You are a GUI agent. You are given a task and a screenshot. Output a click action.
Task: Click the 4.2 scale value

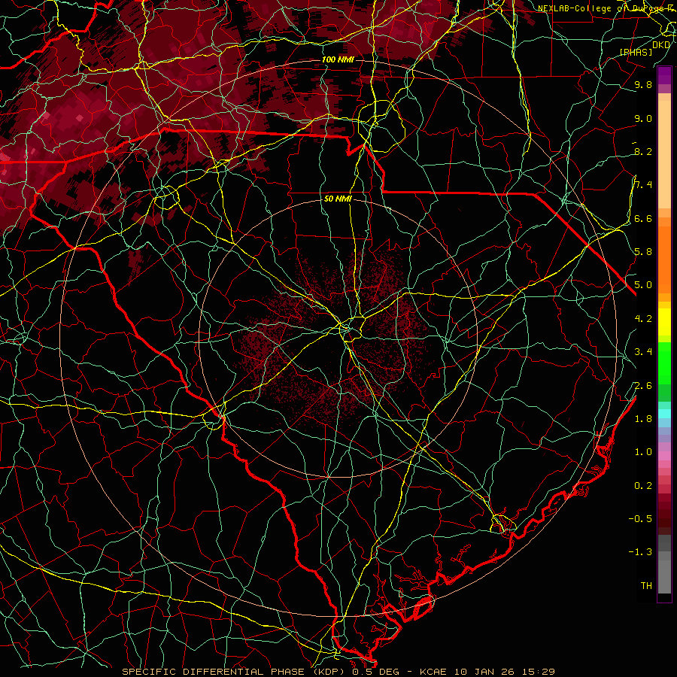(x=643, y=319)
